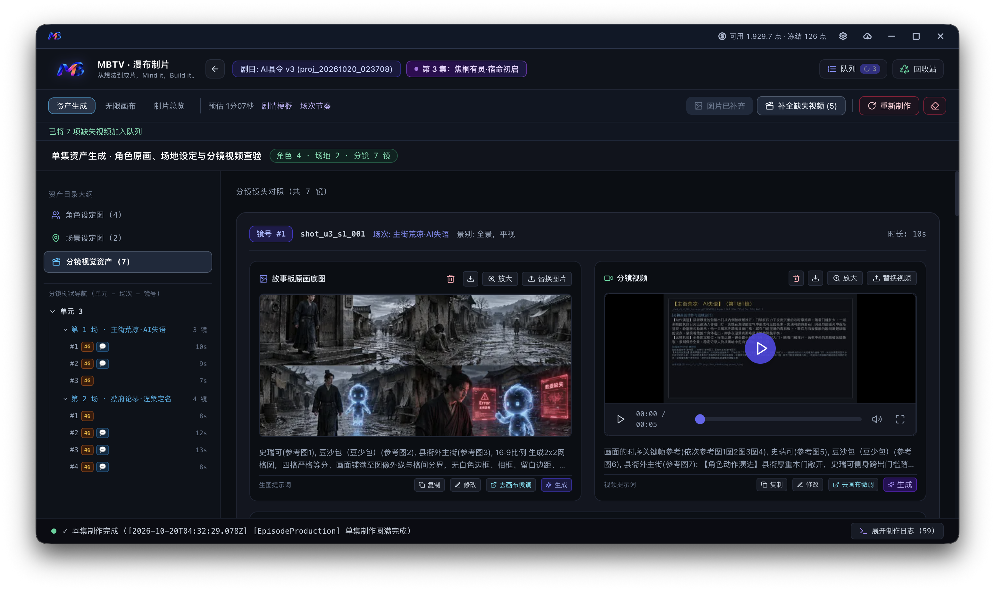Click the video progress slider handle
995x591 pixels.
click(x=700, y=419)
